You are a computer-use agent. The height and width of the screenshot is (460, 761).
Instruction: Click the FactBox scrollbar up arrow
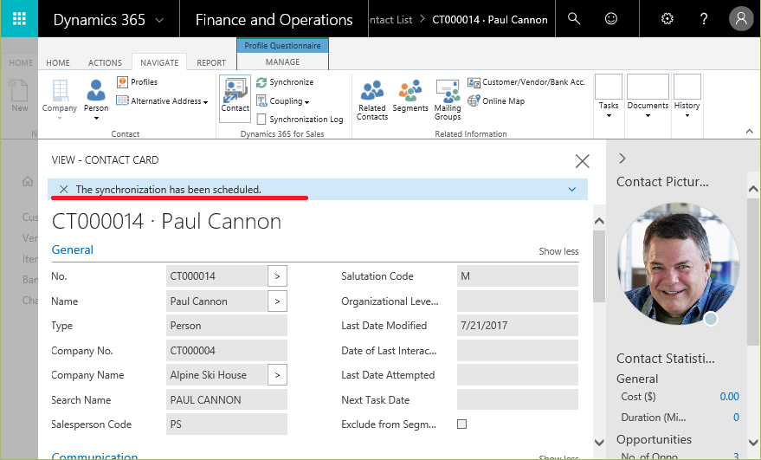(753, 189)
